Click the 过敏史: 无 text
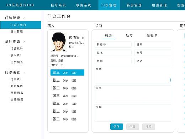 57,65
